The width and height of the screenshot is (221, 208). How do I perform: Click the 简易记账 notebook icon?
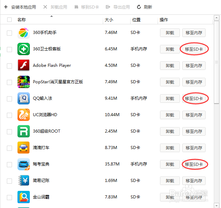click(24, 180)
